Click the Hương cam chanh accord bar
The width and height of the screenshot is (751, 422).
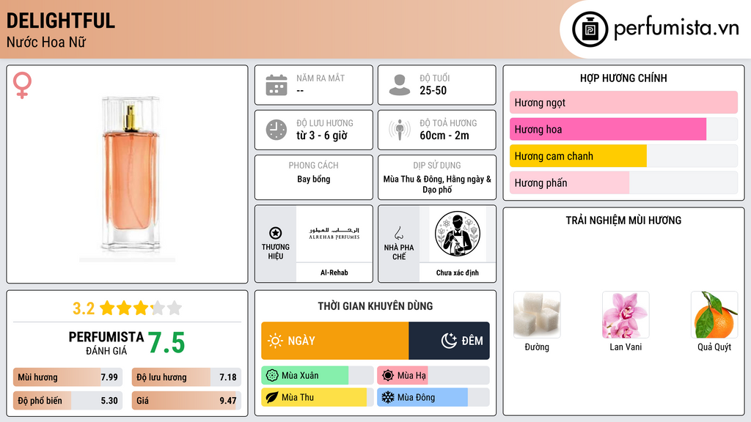(x=623, y=156)
